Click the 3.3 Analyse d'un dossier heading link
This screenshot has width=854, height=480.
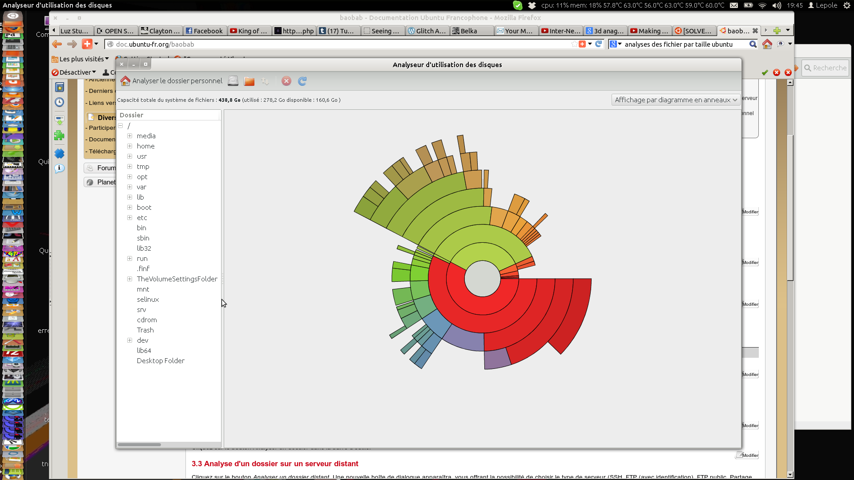275,464
